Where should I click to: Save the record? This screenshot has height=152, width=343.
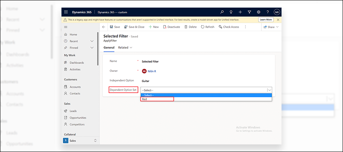click(x=115, y=27)
